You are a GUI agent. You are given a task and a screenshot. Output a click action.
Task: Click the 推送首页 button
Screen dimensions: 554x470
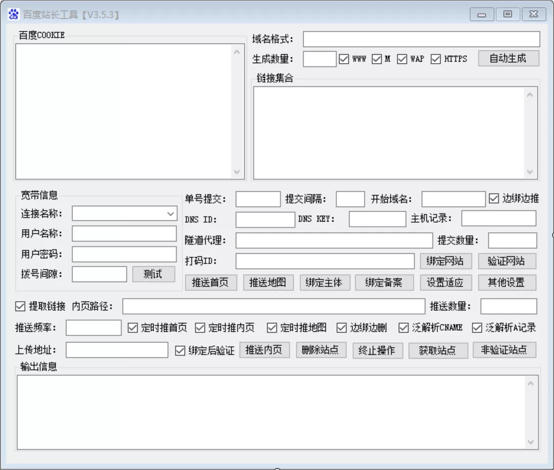click(211, 283)
